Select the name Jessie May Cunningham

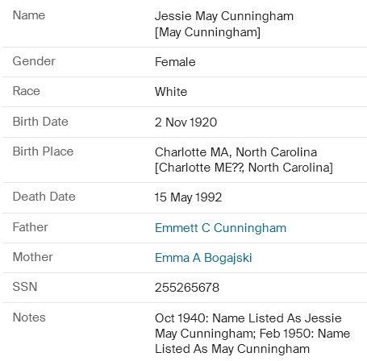point(224,16)
